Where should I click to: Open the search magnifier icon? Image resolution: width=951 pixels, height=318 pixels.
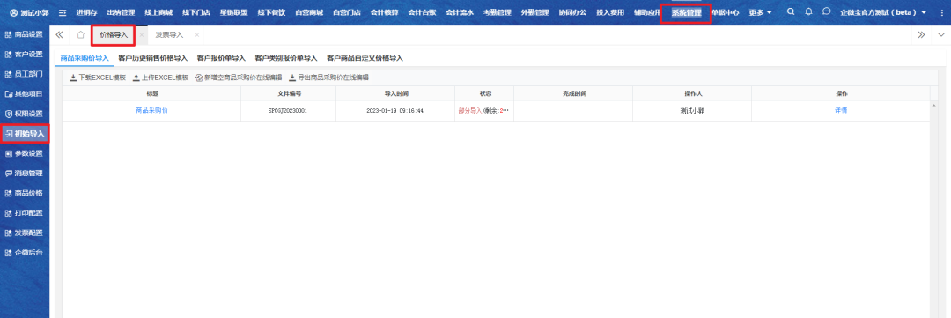(x=790, y=12)
